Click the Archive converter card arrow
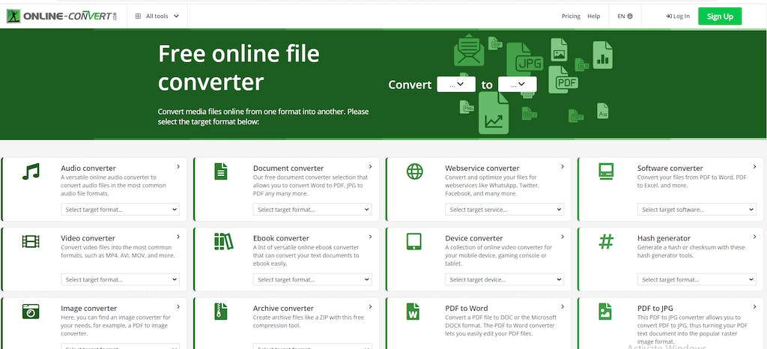 click(x=370, y=306)
